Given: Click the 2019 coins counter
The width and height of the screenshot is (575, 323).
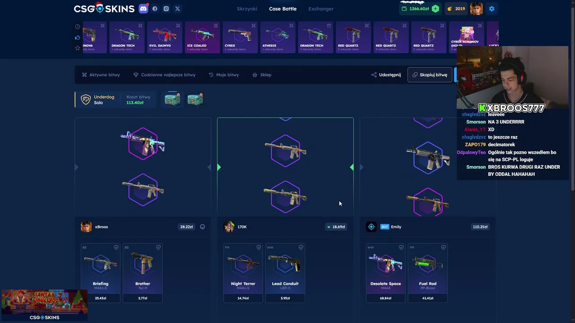Looking at the screenshot, I should [456, 9].
